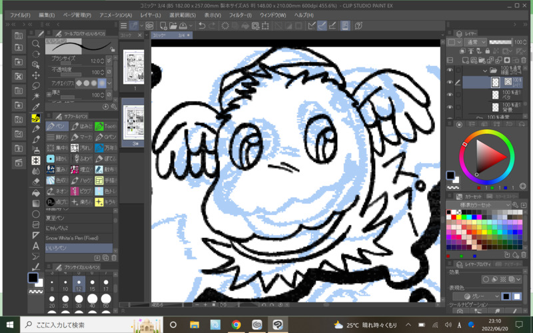
Task: Select the Text tool marked A
Action: click(36, 246)
